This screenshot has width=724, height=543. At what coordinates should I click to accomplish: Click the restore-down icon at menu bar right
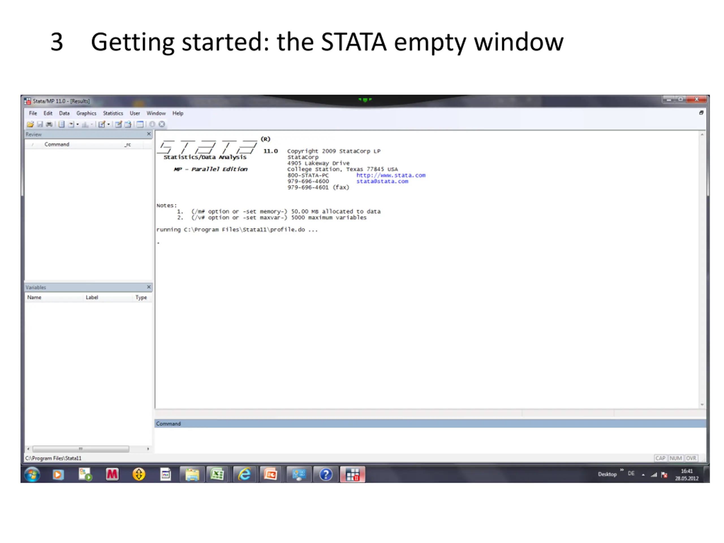[701, 113]
